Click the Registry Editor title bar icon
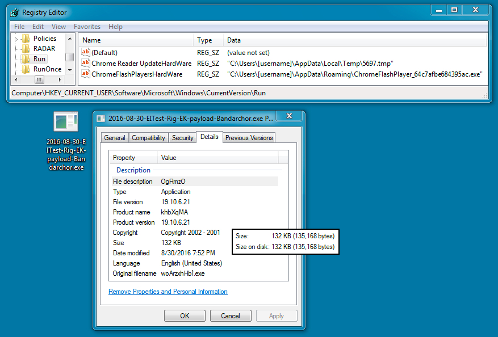Screen dimensions: 498x337 [15, 12]
